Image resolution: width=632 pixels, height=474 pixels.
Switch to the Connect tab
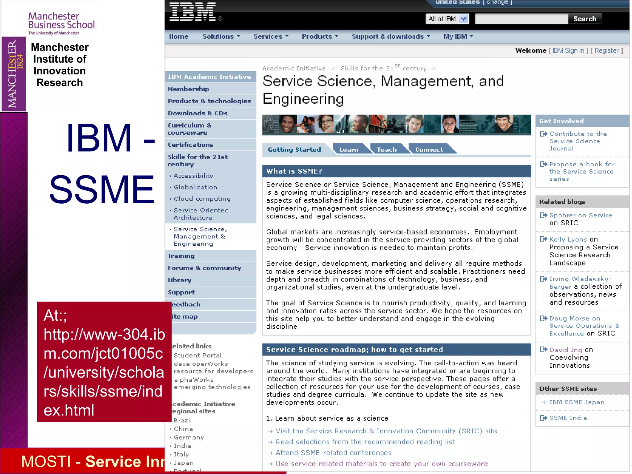point(429,150)
